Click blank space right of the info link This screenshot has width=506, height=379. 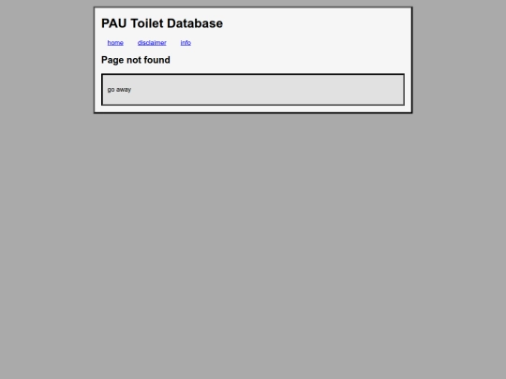pyautogui.click(x=297, y=43)
